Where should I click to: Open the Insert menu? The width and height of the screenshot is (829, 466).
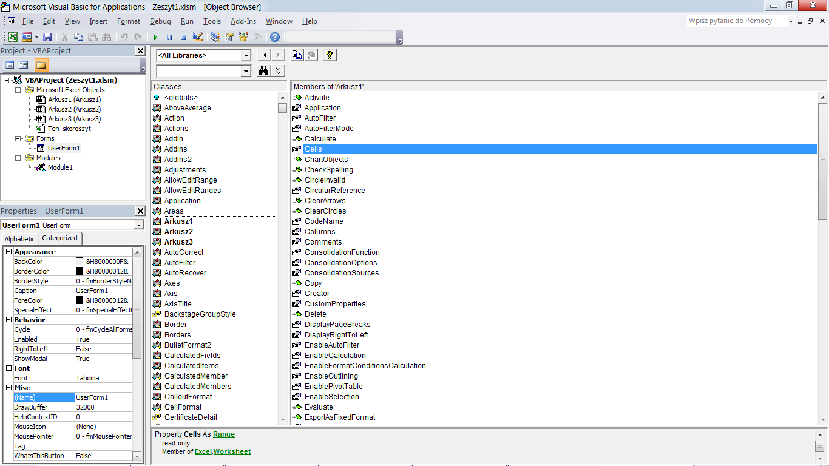click(98, 21)
